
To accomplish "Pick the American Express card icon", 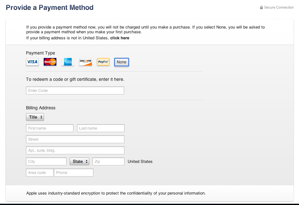I will [68, 62].
